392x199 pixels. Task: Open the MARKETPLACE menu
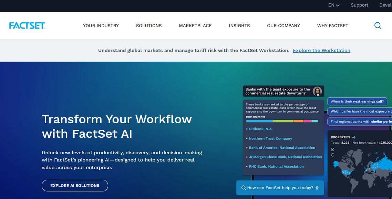pos(195,25)
